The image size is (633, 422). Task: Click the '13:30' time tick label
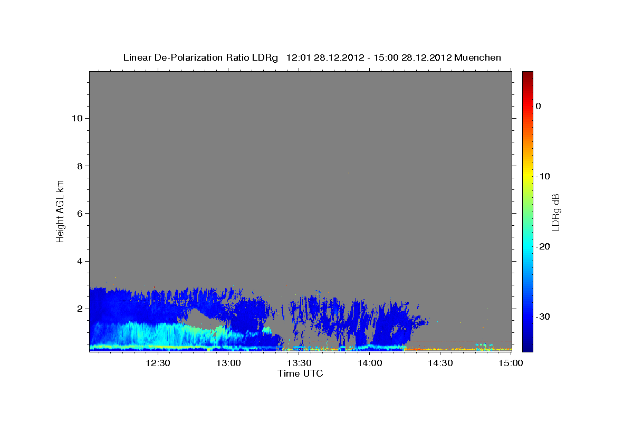299,363
